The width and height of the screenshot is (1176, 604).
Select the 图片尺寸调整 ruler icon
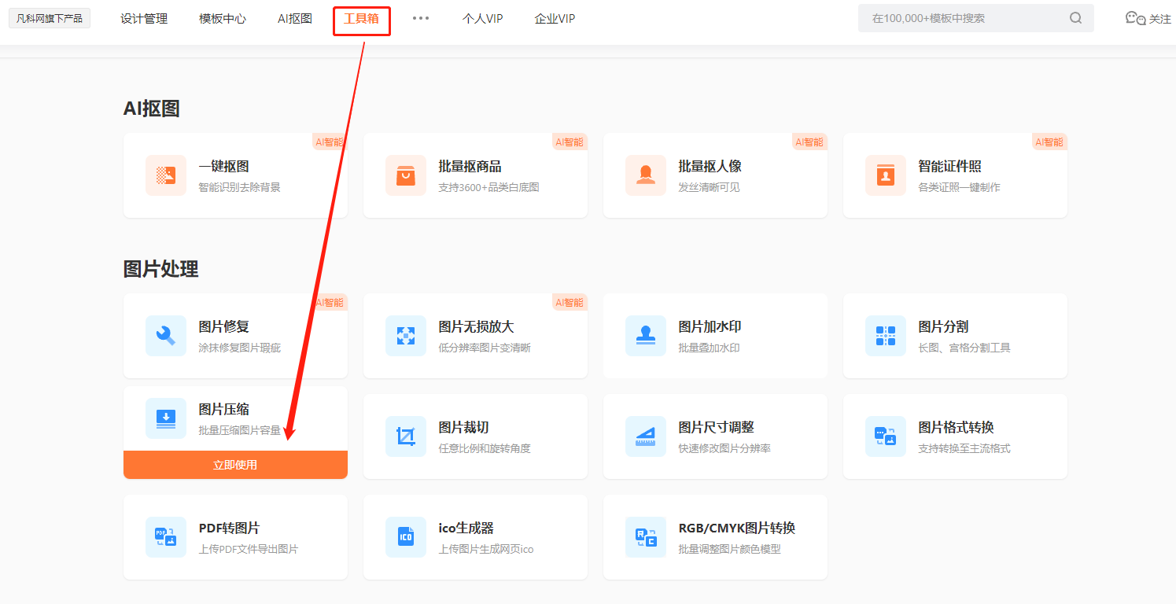[x=646, y=436]
